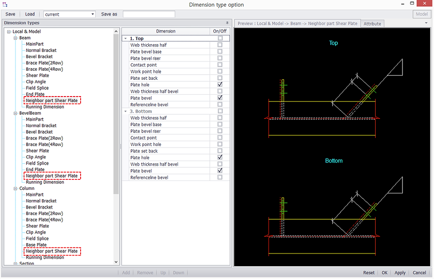This screenshot has height=279, width=434.
Task: Enable Work point hole under Bottom
Action: pos(220,144)
